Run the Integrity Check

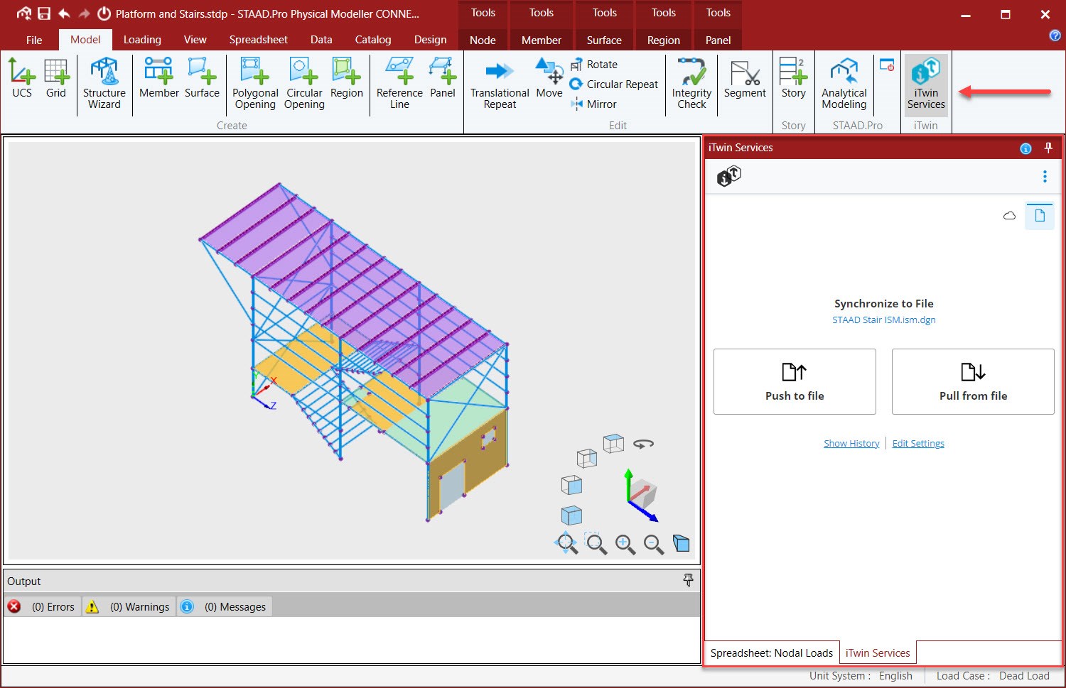click(691, 84)
